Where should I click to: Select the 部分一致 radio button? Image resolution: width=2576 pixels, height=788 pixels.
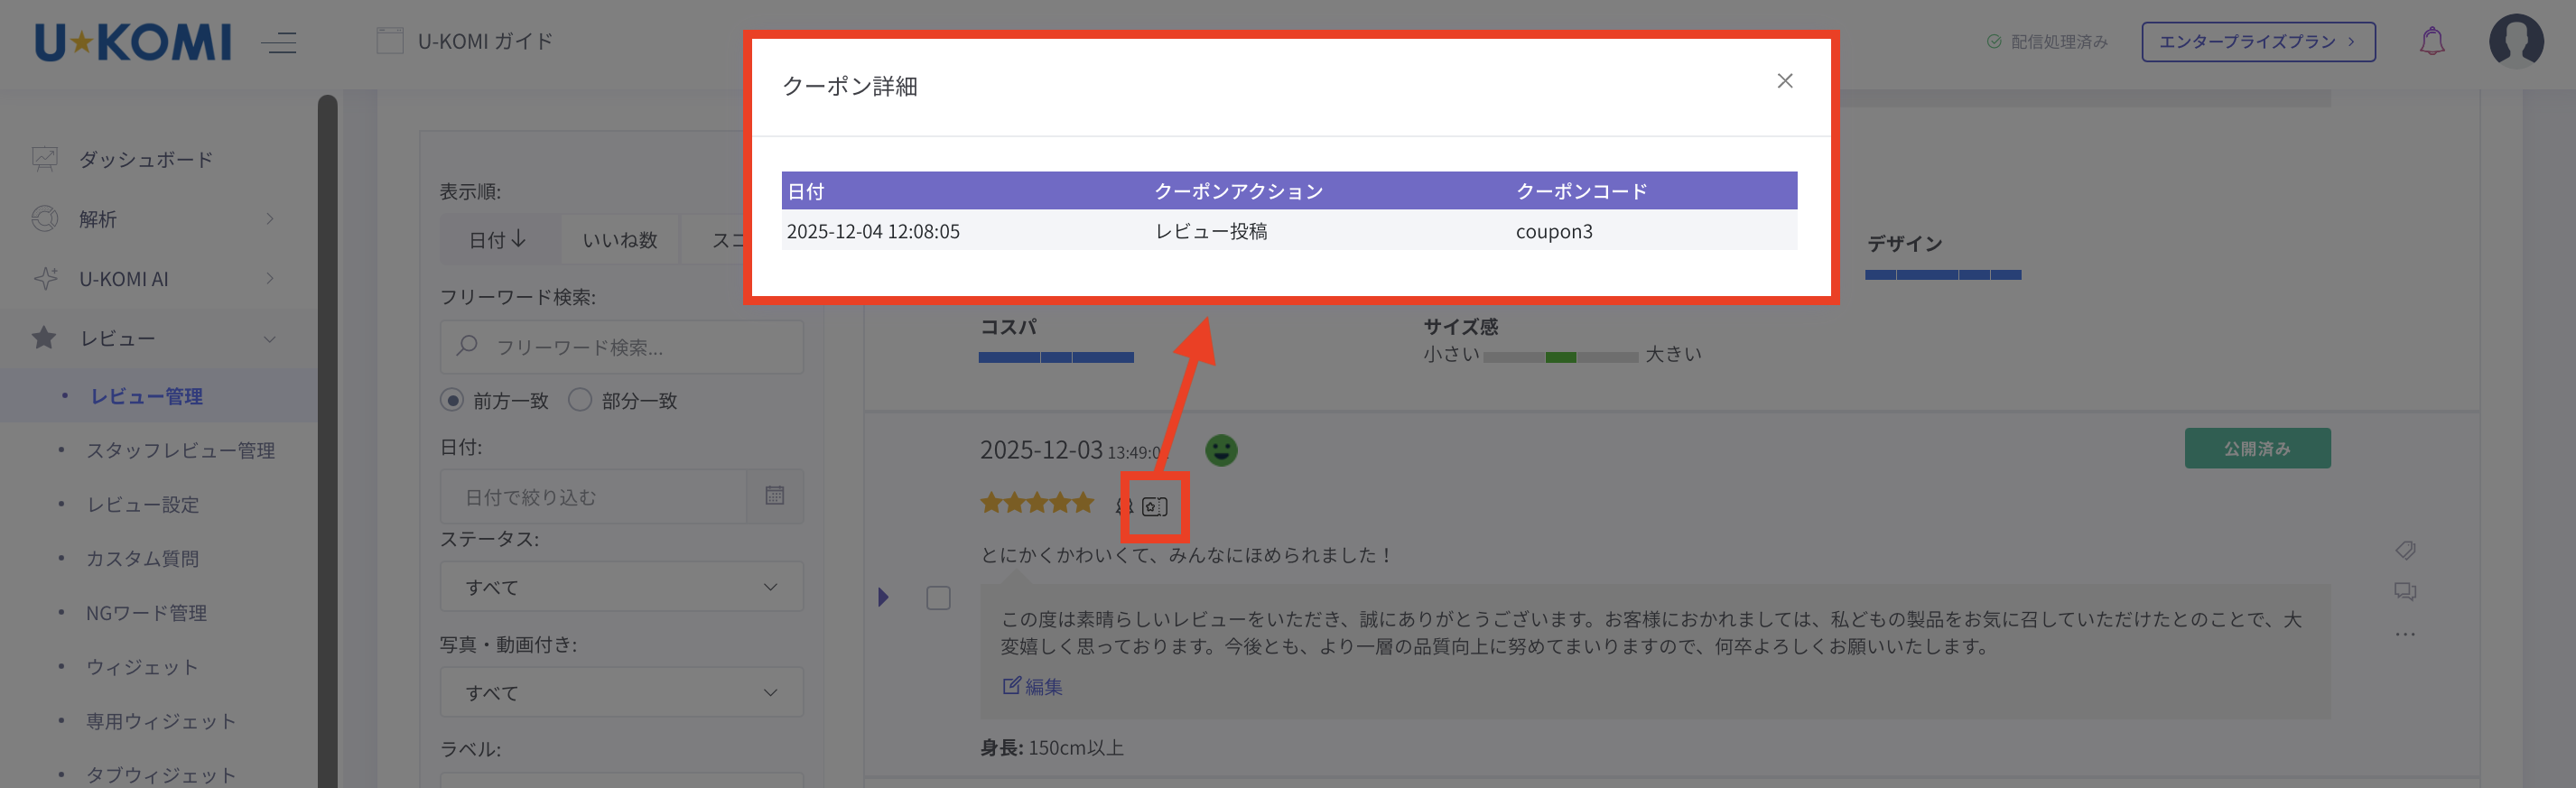click(x=580, y=400)
